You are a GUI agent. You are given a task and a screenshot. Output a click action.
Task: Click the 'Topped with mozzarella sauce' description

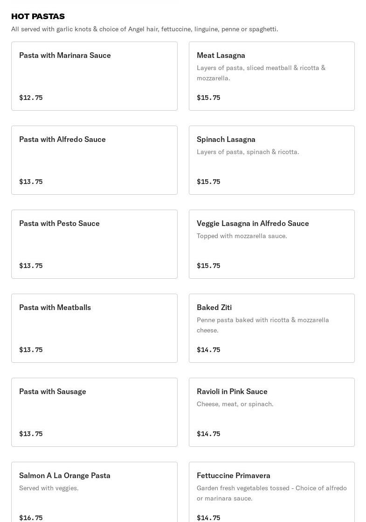point(242,236)
